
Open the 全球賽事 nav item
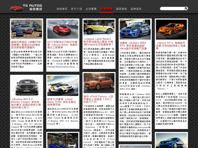(x=91, y=9)
